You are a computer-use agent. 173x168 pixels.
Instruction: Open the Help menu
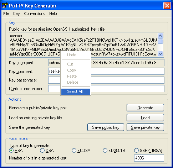click(53, 14)
